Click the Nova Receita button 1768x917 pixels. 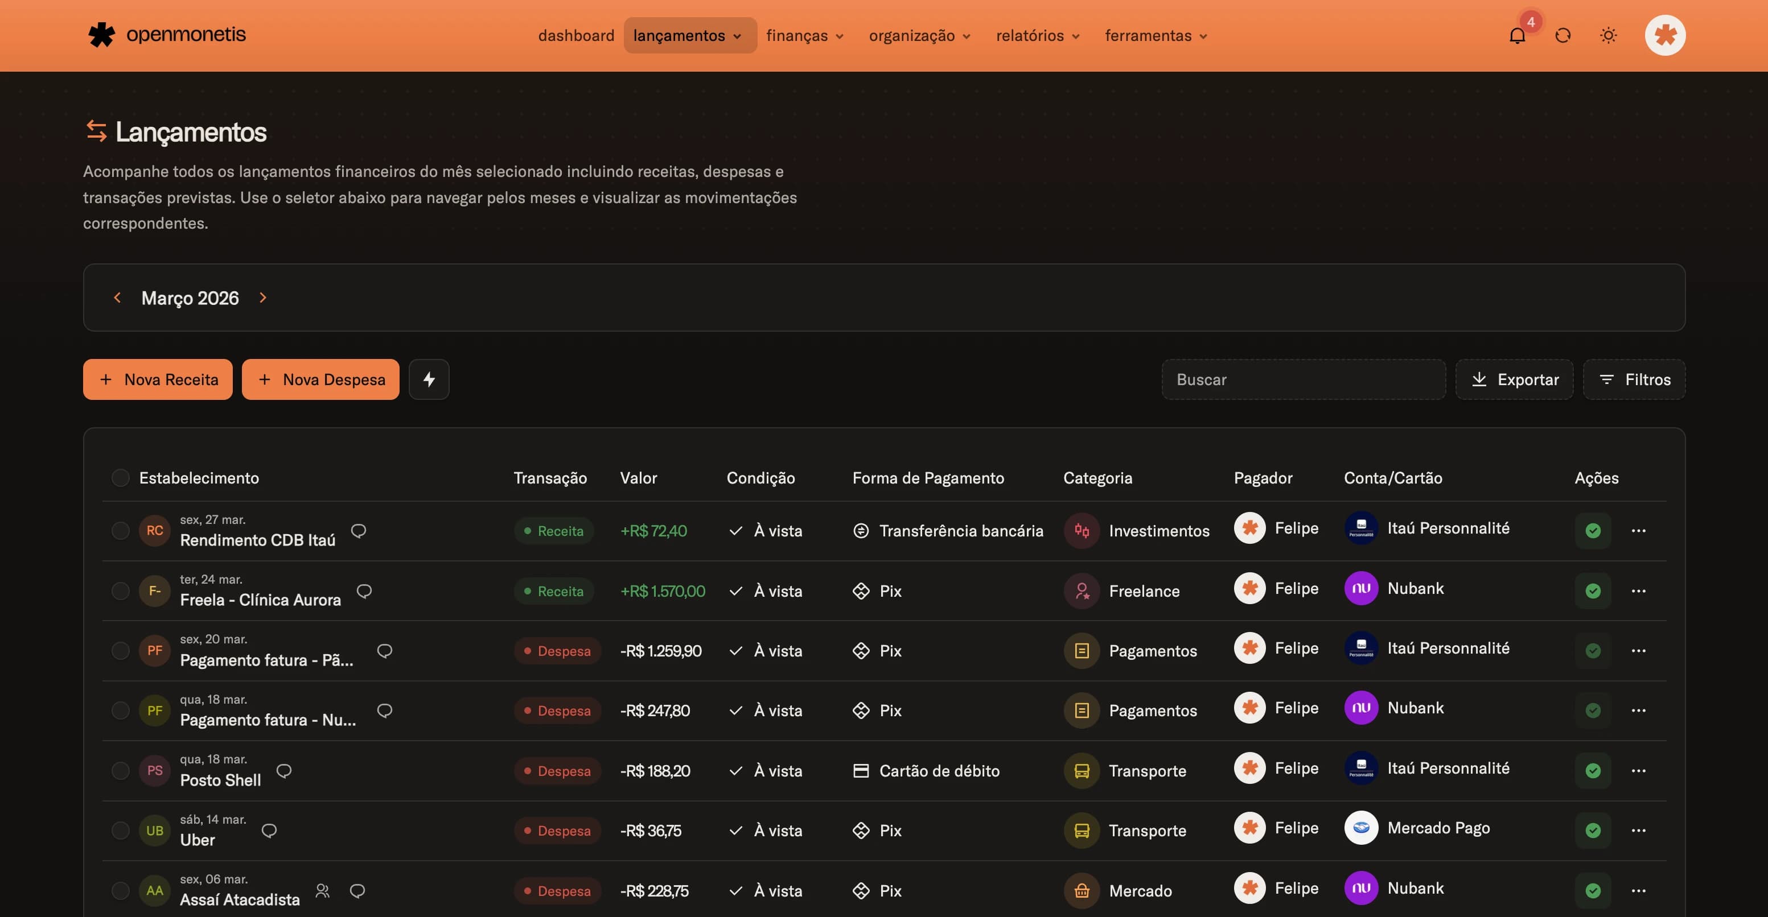(x=158, y=379)
